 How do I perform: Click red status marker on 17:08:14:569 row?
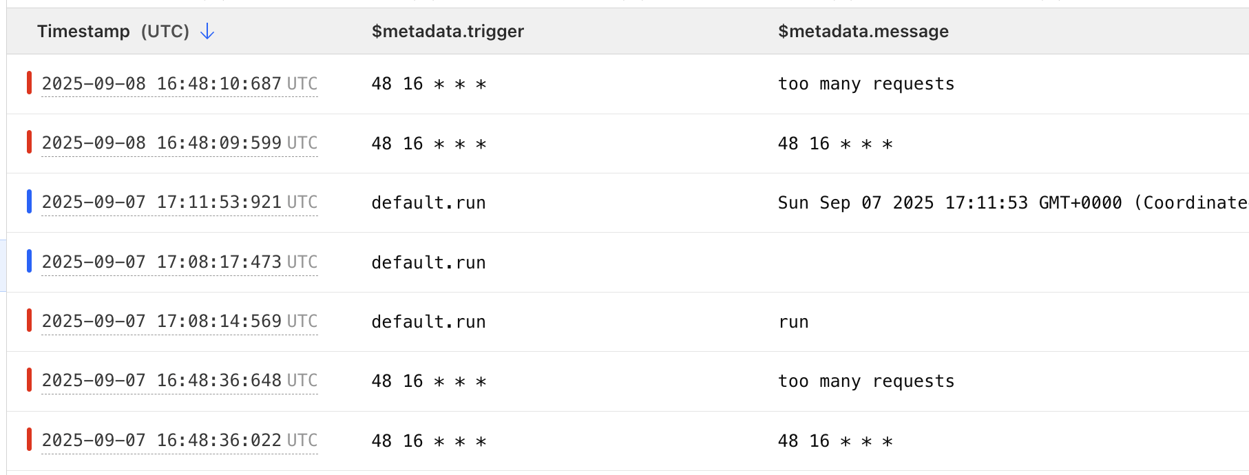pyautogui.click(x=29, y=321)
